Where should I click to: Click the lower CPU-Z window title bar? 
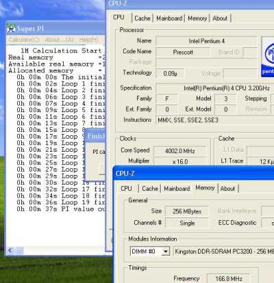tap(194, 174)
